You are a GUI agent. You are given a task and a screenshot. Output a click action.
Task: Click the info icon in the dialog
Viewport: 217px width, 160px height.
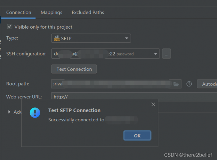tap(35, 113)
